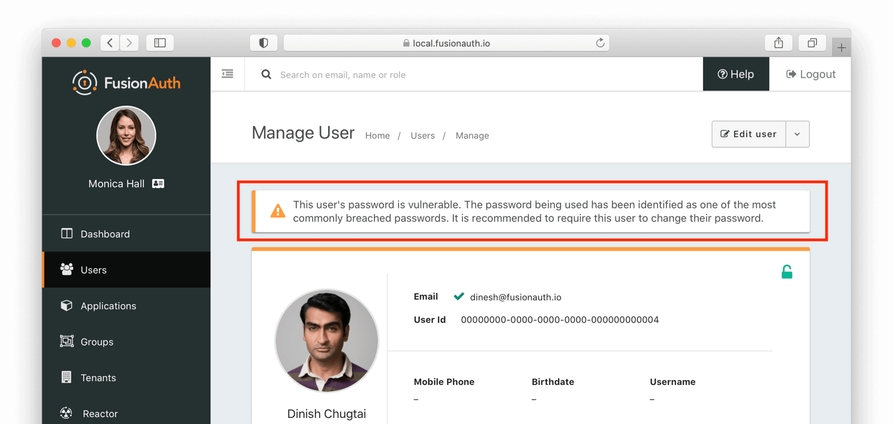Click the Dashboard panel icon
893x424 pixels.
click(66, 233)
